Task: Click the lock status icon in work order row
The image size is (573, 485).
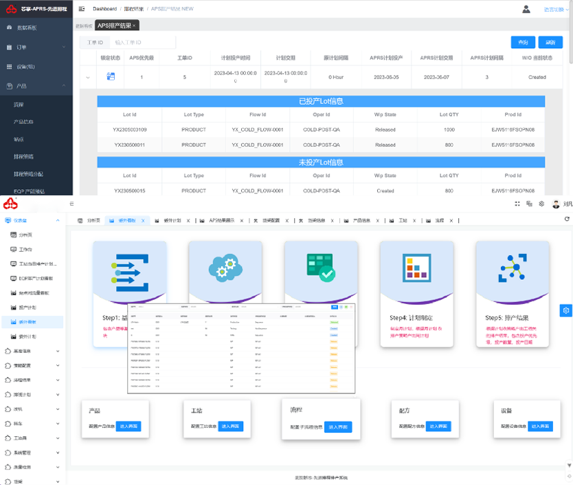Action: (x=111, y=76)
